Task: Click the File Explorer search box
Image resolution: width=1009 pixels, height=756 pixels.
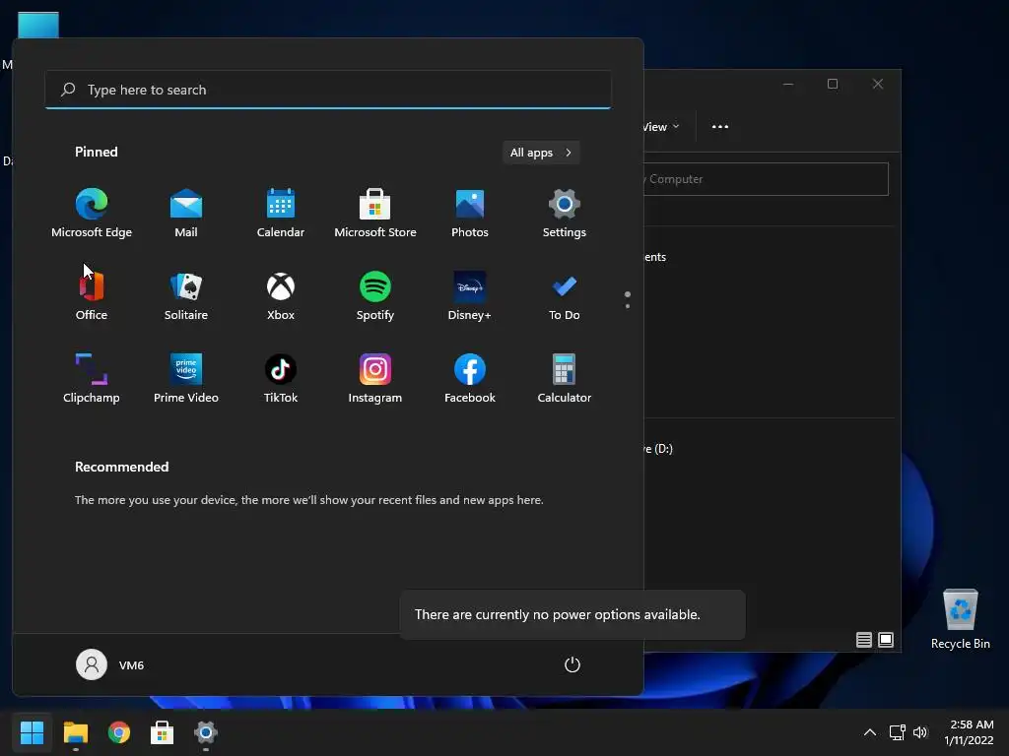Action: pos(766,179)
